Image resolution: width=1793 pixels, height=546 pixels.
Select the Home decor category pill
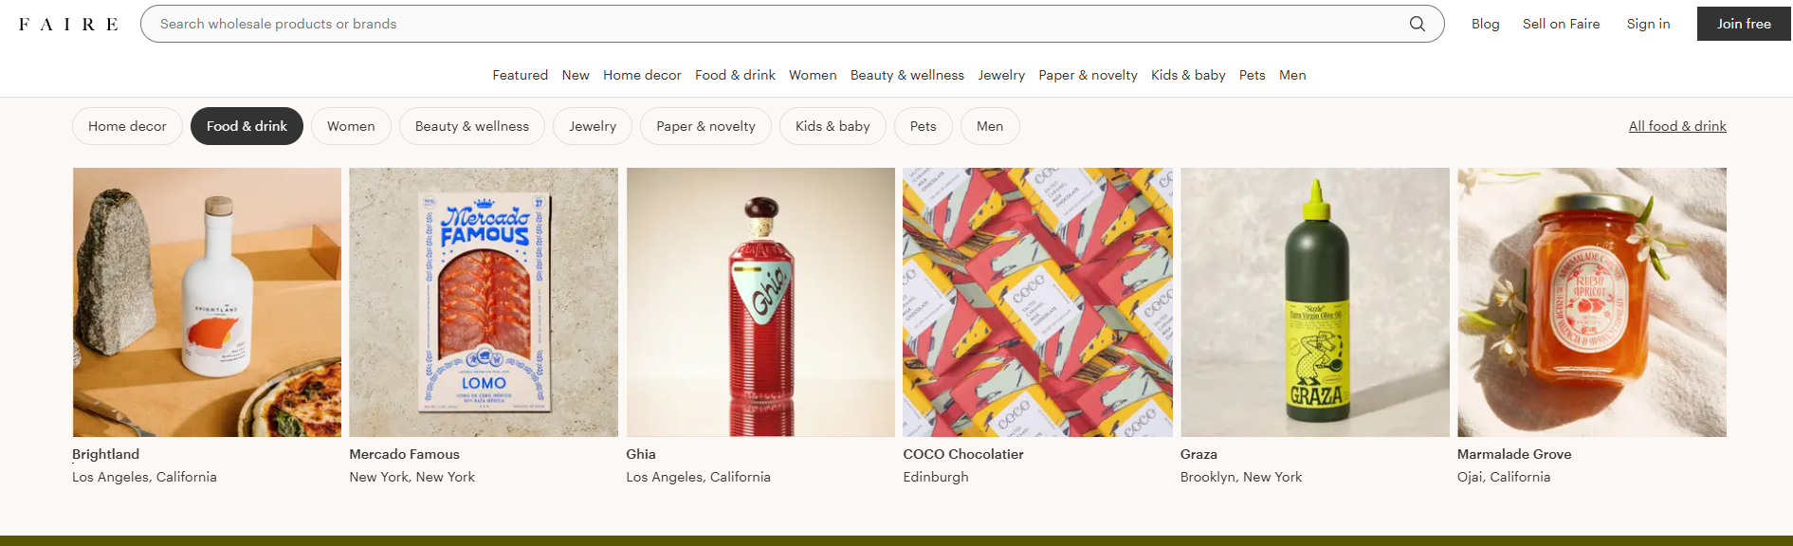point(127,126)
